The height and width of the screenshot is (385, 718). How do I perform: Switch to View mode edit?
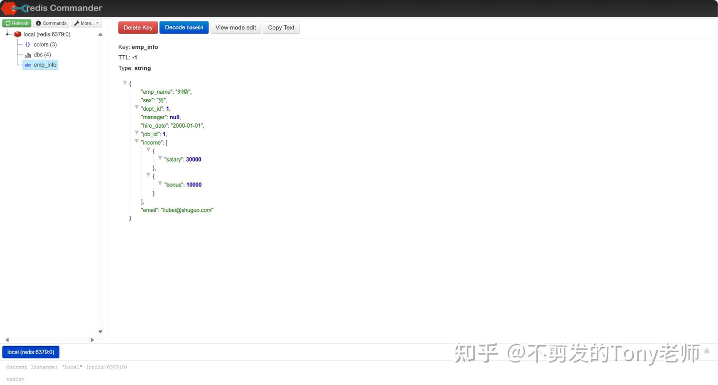235,27
